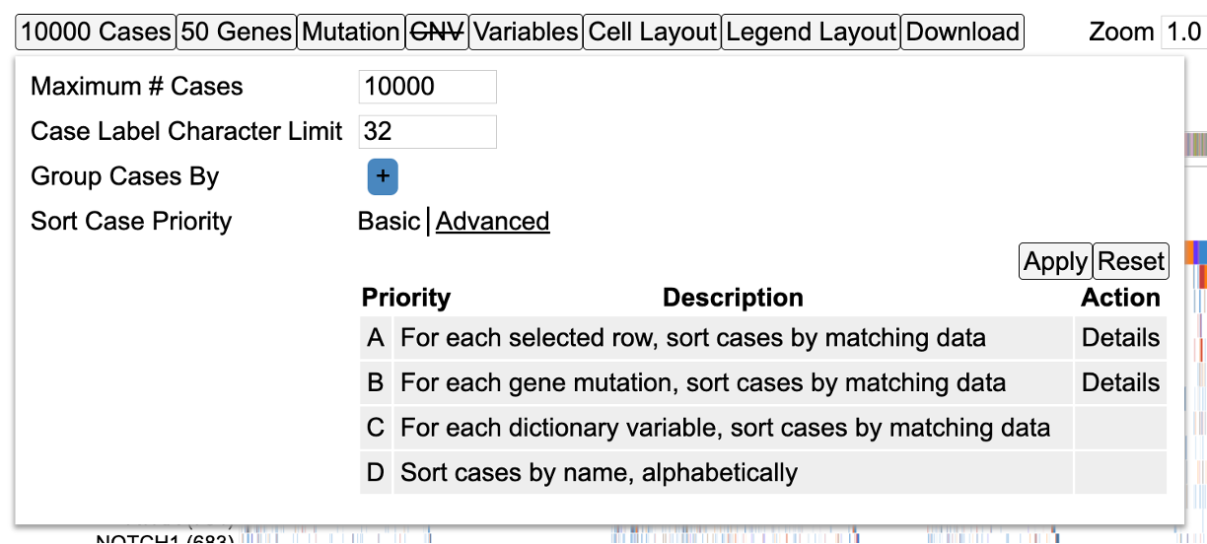The width and height of the screenshot is (1207, 544).
Task: Select priority D sort by name row
Action: pos(599,473)
